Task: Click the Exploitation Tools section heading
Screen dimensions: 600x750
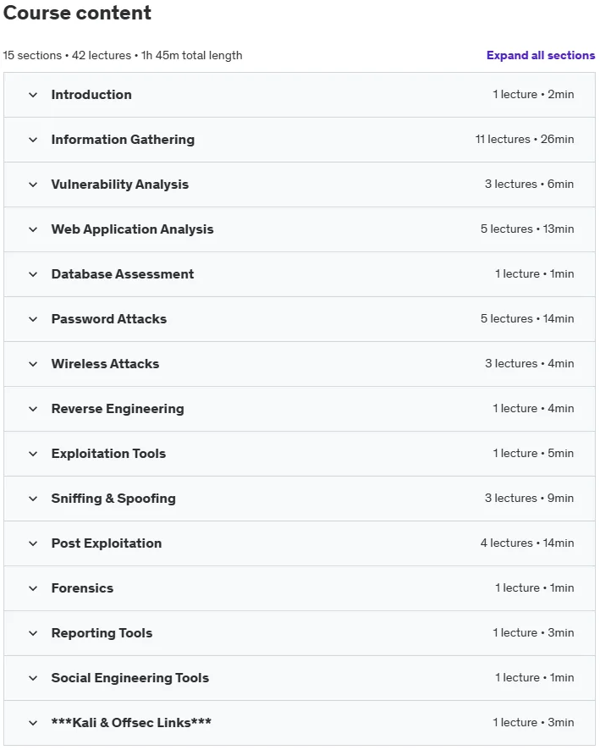Action: click(x=108, y=454)
